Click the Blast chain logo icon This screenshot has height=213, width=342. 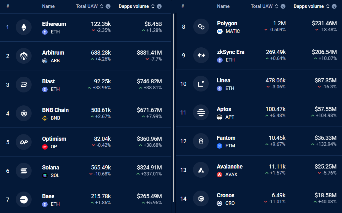tap(24, 85)
